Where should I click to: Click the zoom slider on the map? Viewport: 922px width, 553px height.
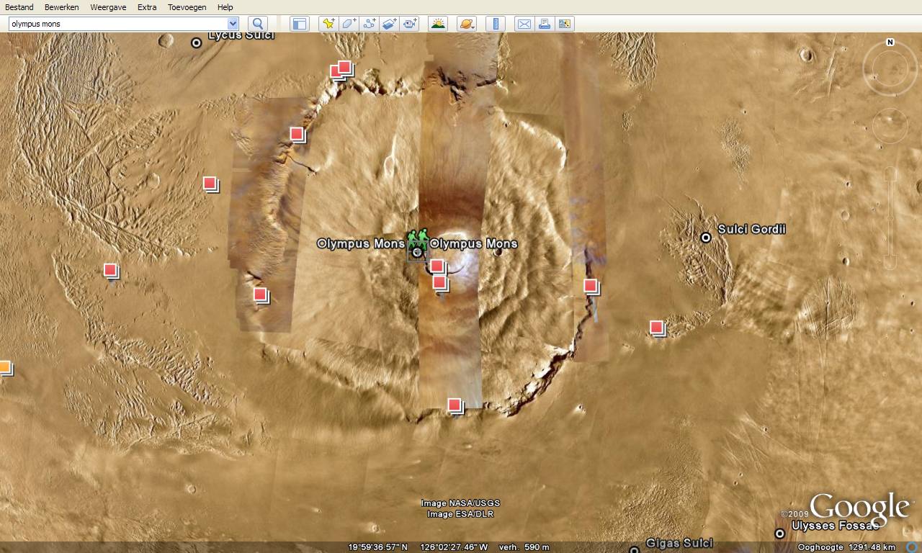click(x=890, y=217)
